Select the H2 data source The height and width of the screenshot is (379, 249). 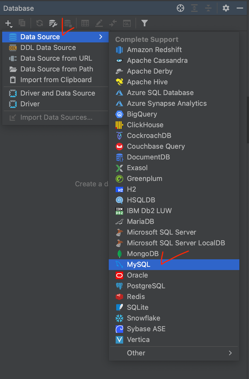[174, 189]
